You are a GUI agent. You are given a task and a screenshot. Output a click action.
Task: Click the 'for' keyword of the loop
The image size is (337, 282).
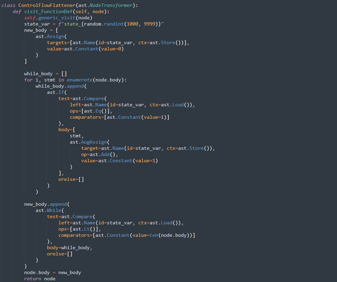point(28,80)
